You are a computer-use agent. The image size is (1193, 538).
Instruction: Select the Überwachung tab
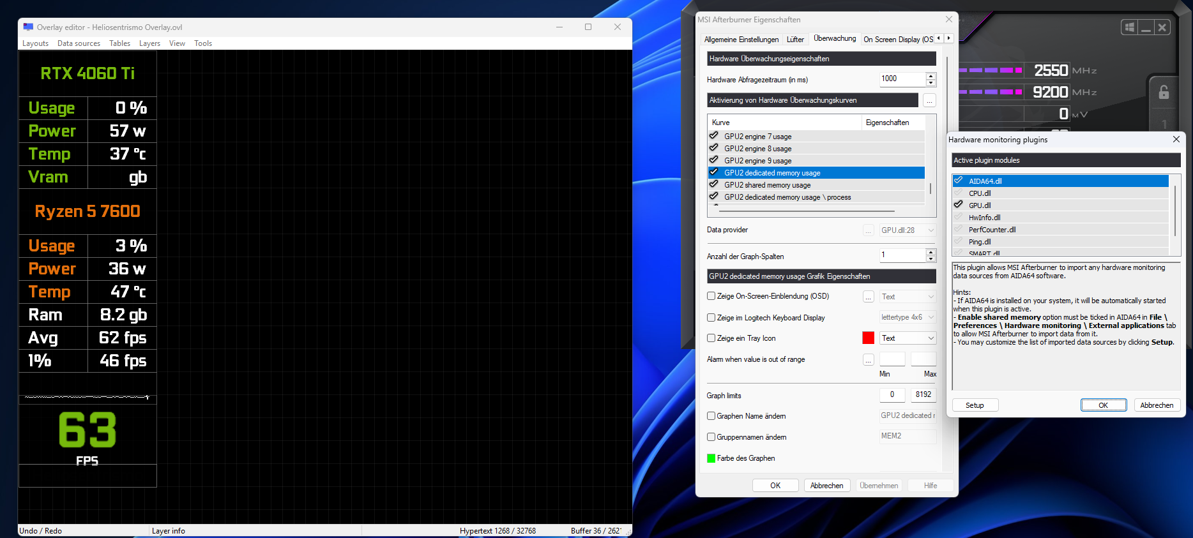pyautogui.click(x=835, y=38)
